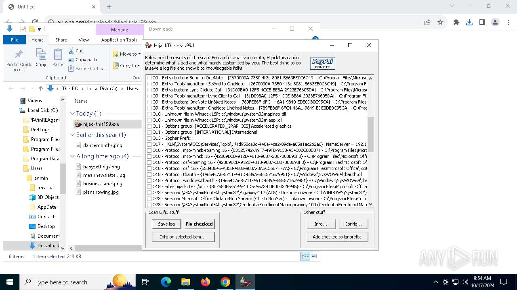The height and width of the screenshot is (290, 517).
Task: Click the Chrome profile avatar icon
Action: pos(495,23)
